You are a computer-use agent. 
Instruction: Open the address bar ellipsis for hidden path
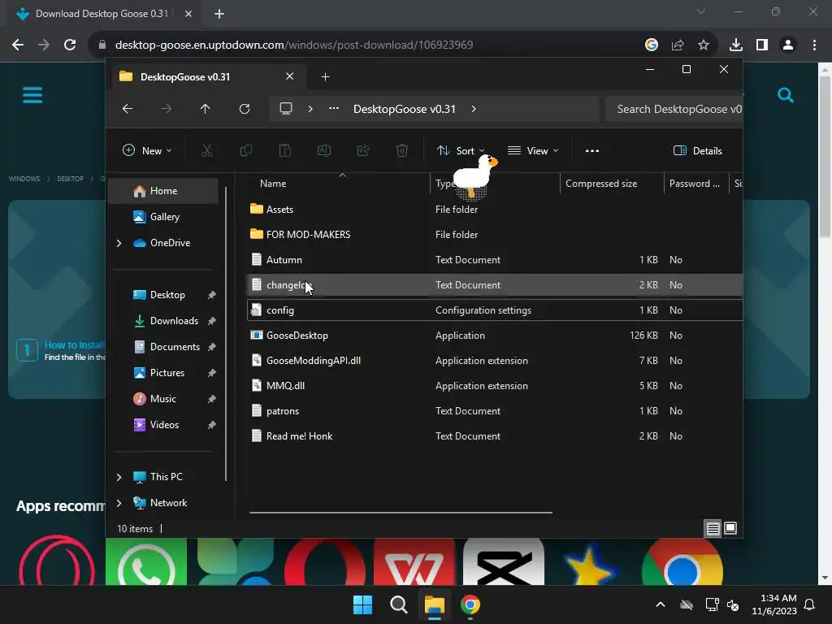pos(334,108)
